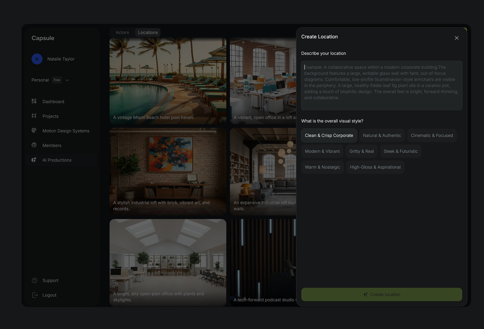
Task: Select Clean & Crisp Corporate style
Action: pos(329,135)
